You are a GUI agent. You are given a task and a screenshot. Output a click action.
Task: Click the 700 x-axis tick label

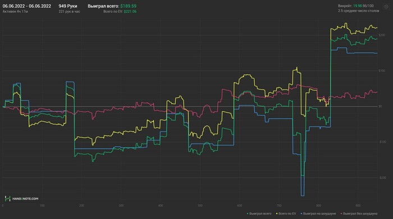tap(279, 206)
